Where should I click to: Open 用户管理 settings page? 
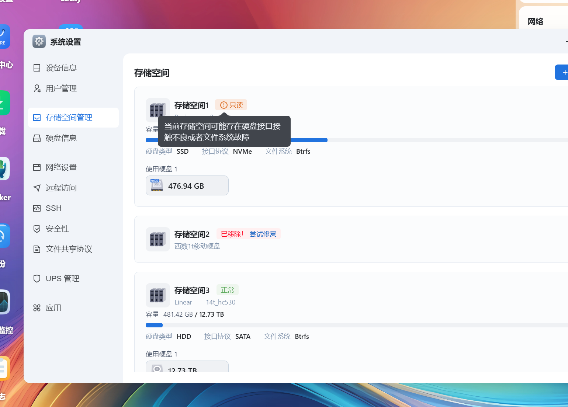[x=73, y=88]
